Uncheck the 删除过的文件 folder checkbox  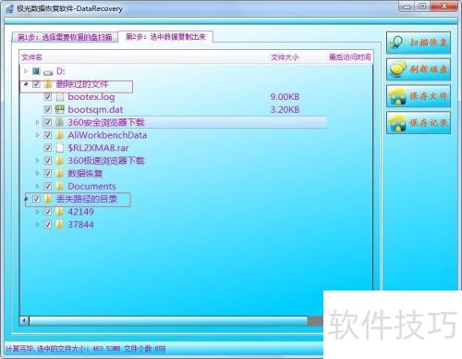pos(36,83)
